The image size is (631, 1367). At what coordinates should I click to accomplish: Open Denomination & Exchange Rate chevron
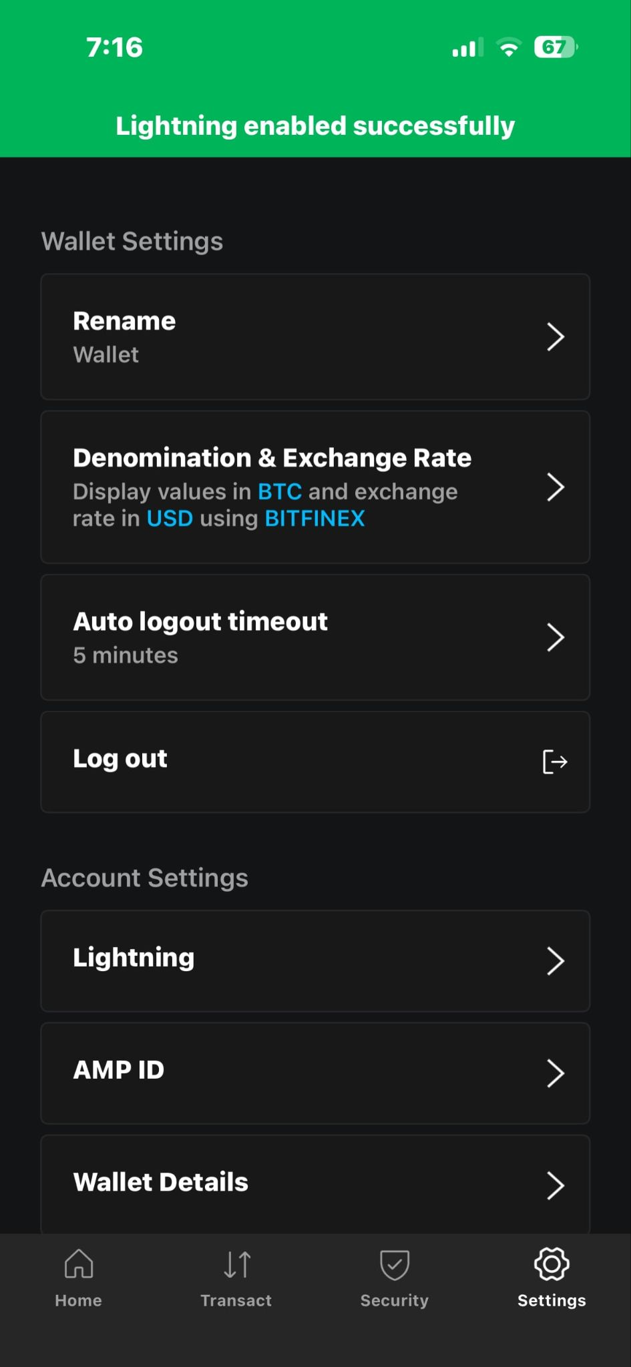tap(556, 487)
